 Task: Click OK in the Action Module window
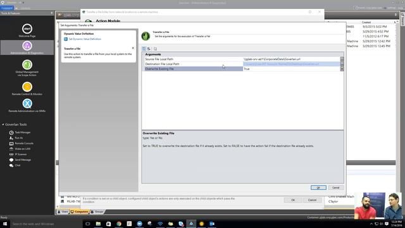click(293, 200)
